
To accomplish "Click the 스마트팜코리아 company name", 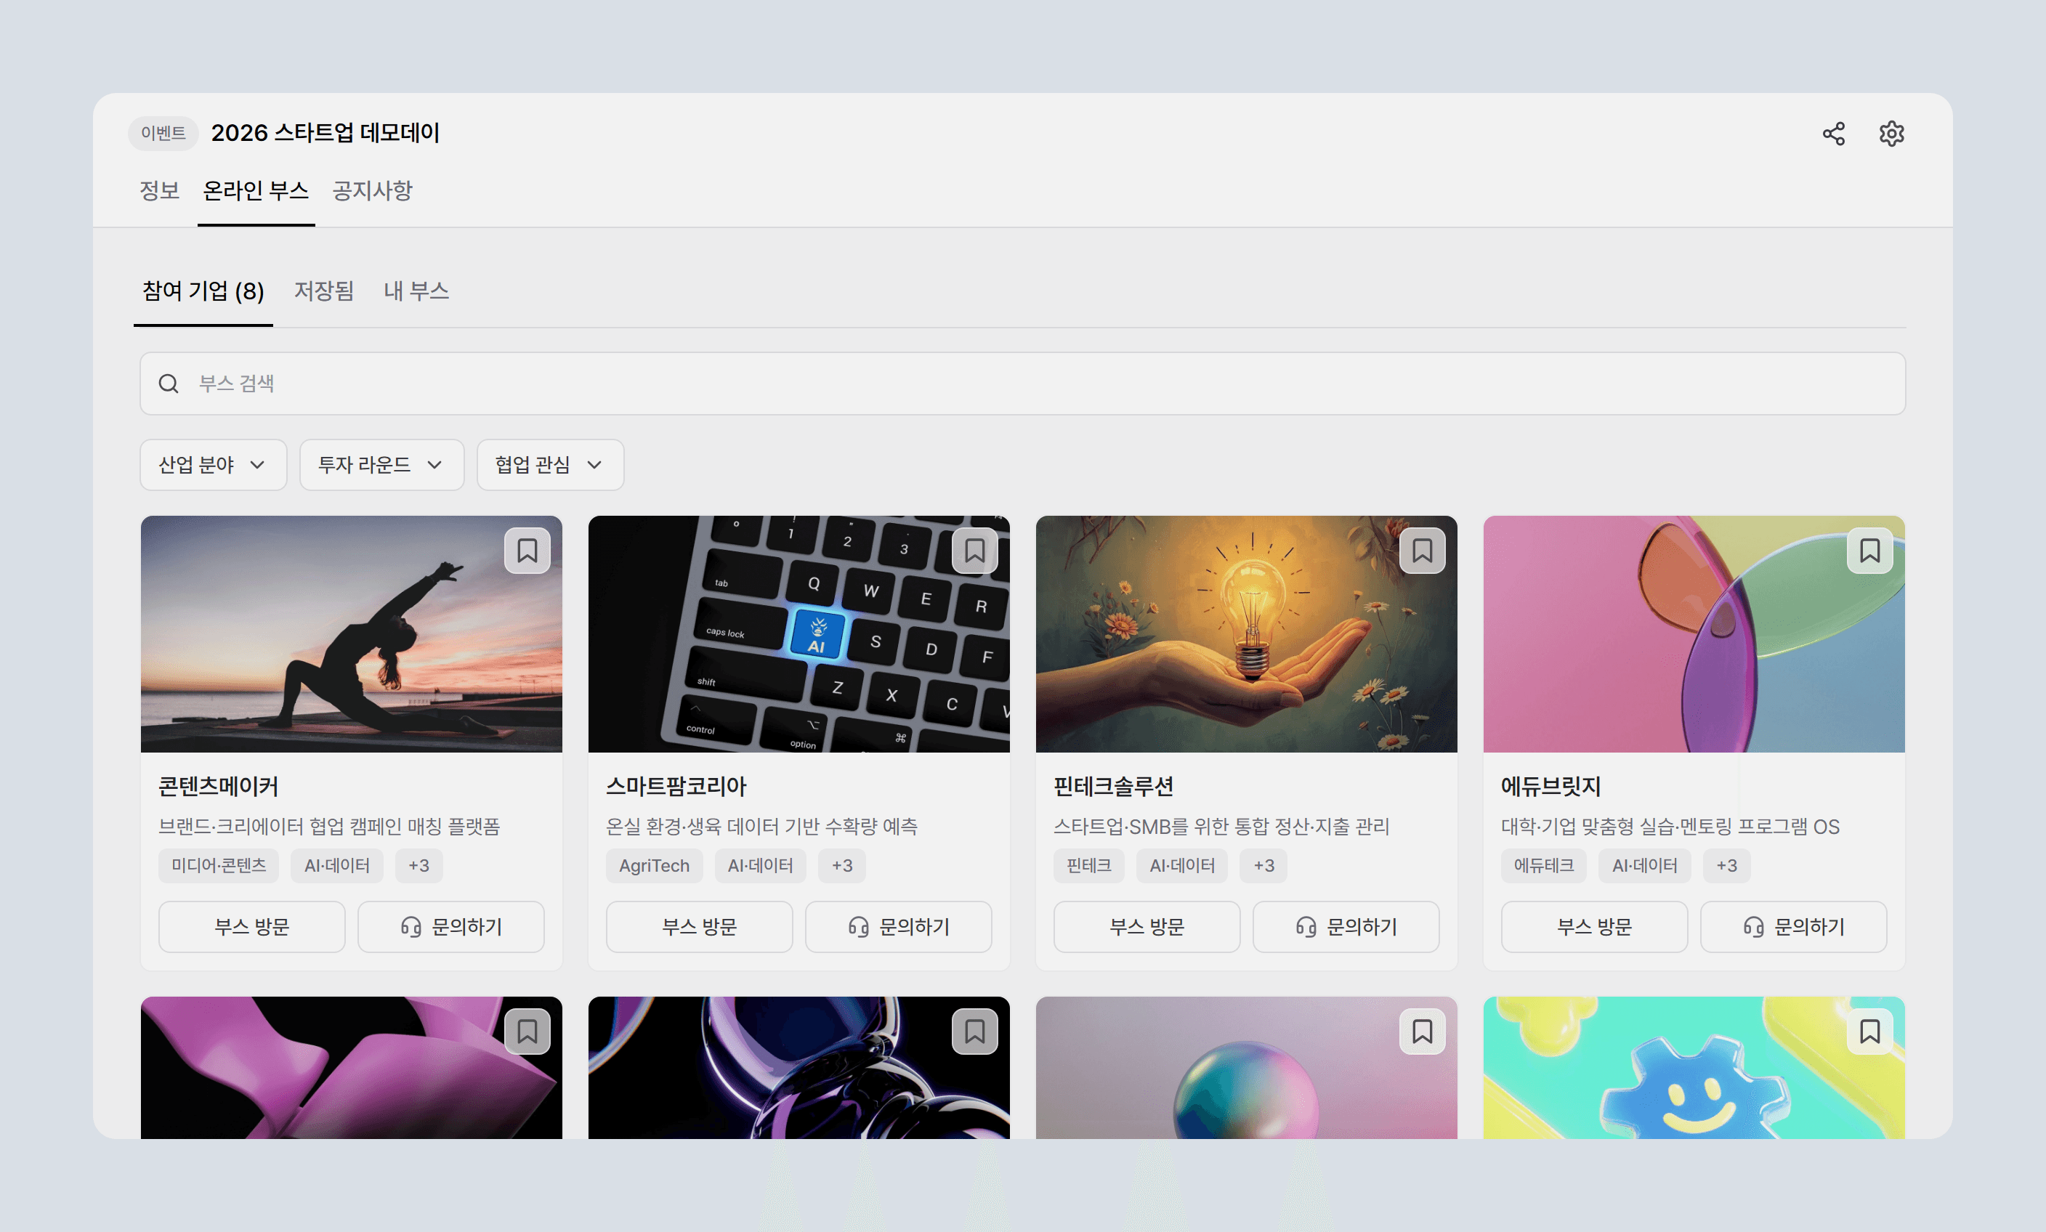I will [x=676, y=786].
